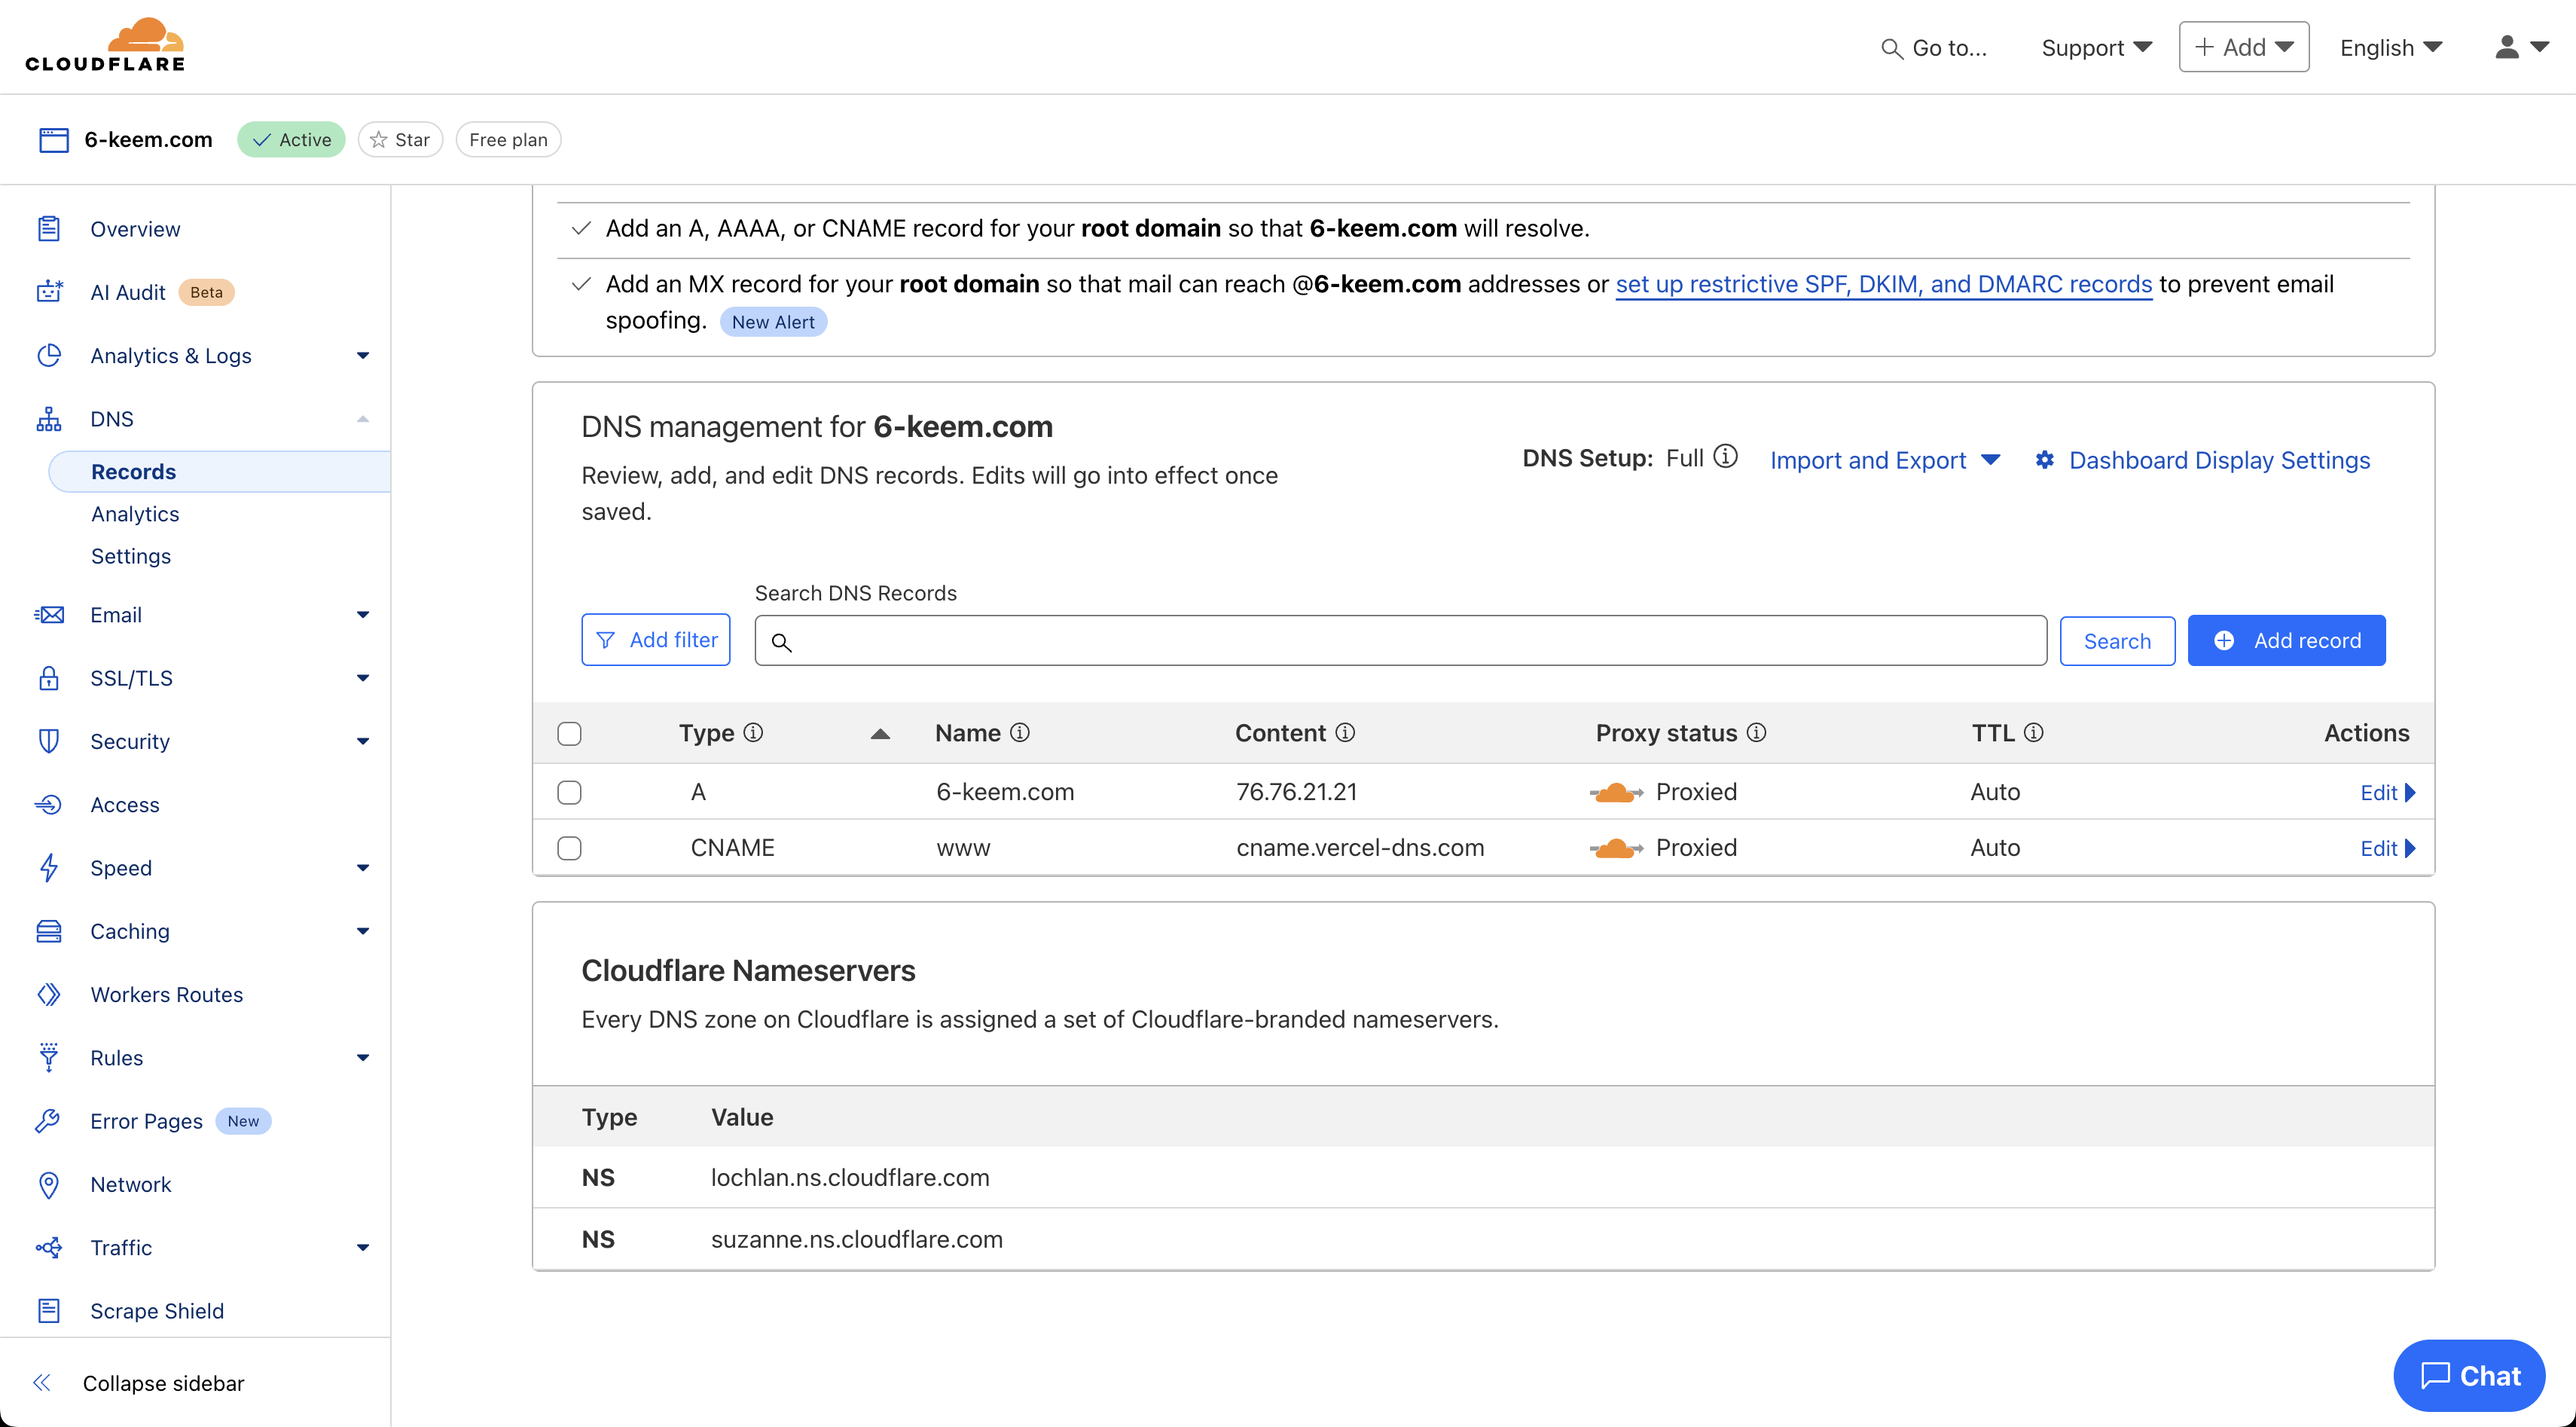This screenshot has width=2576, height=1427.
Task: Open the Chat widget
Action: tap(2469, 1376)
